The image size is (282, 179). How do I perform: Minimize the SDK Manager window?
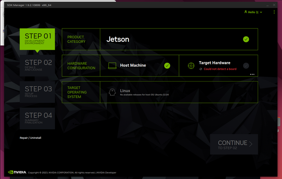tap(268, 5)
